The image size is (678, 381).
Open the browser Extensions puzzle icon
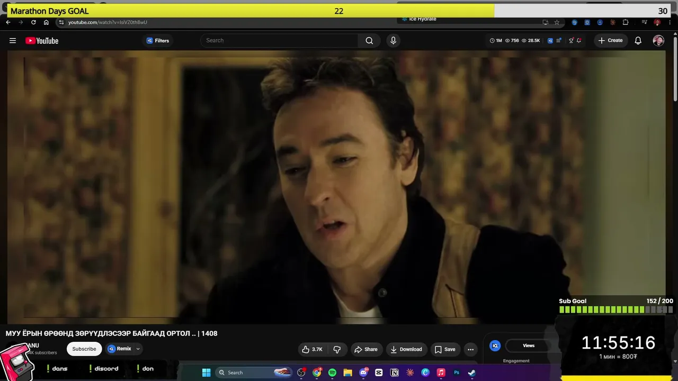pyautogui.click(x=626, y=22)
